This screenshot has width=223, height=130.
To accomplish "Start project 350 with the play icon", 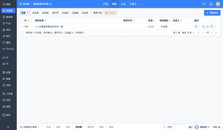I will (196, 27).
